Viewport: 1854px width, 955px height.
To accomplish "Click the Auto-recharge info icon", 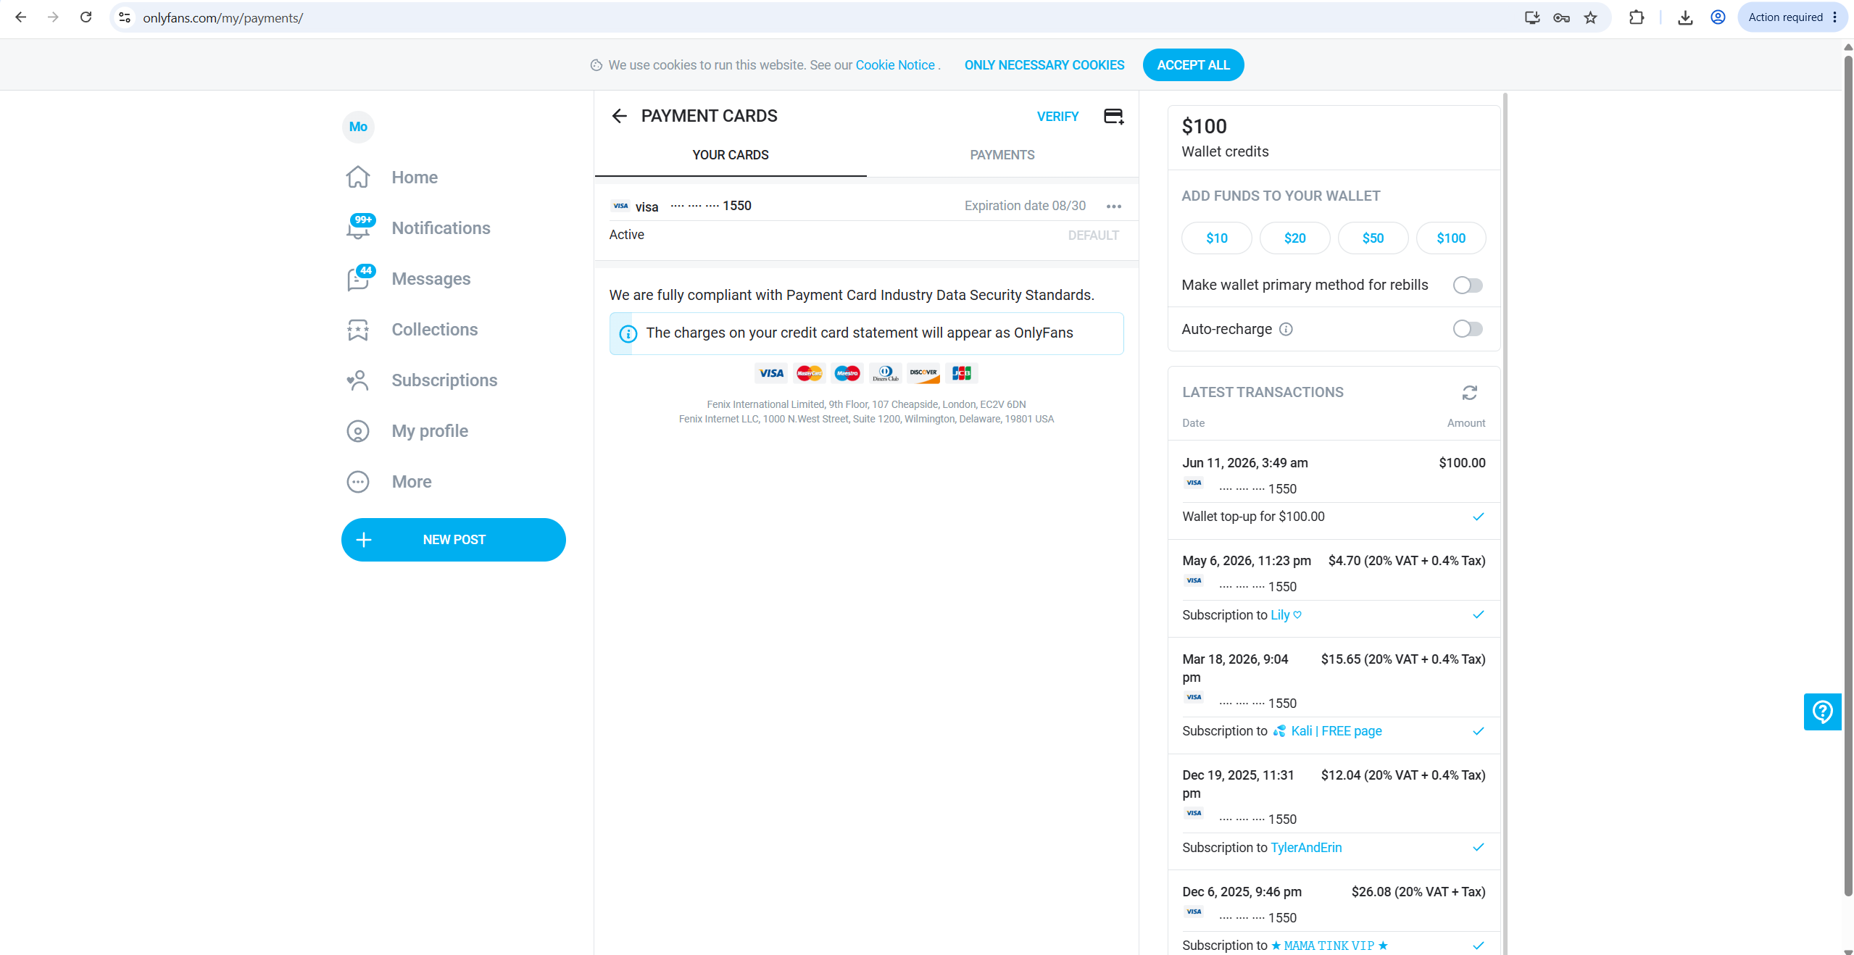I will pos(1286,329).
